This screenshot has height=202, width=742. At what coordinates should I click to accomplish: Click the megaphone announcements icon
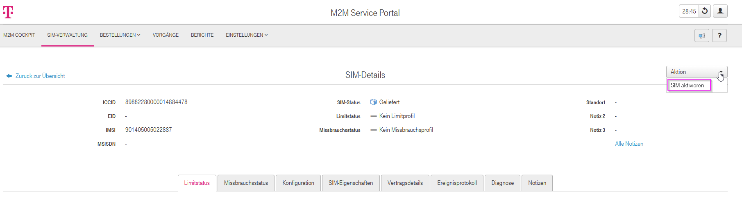[x=702, y=36]
